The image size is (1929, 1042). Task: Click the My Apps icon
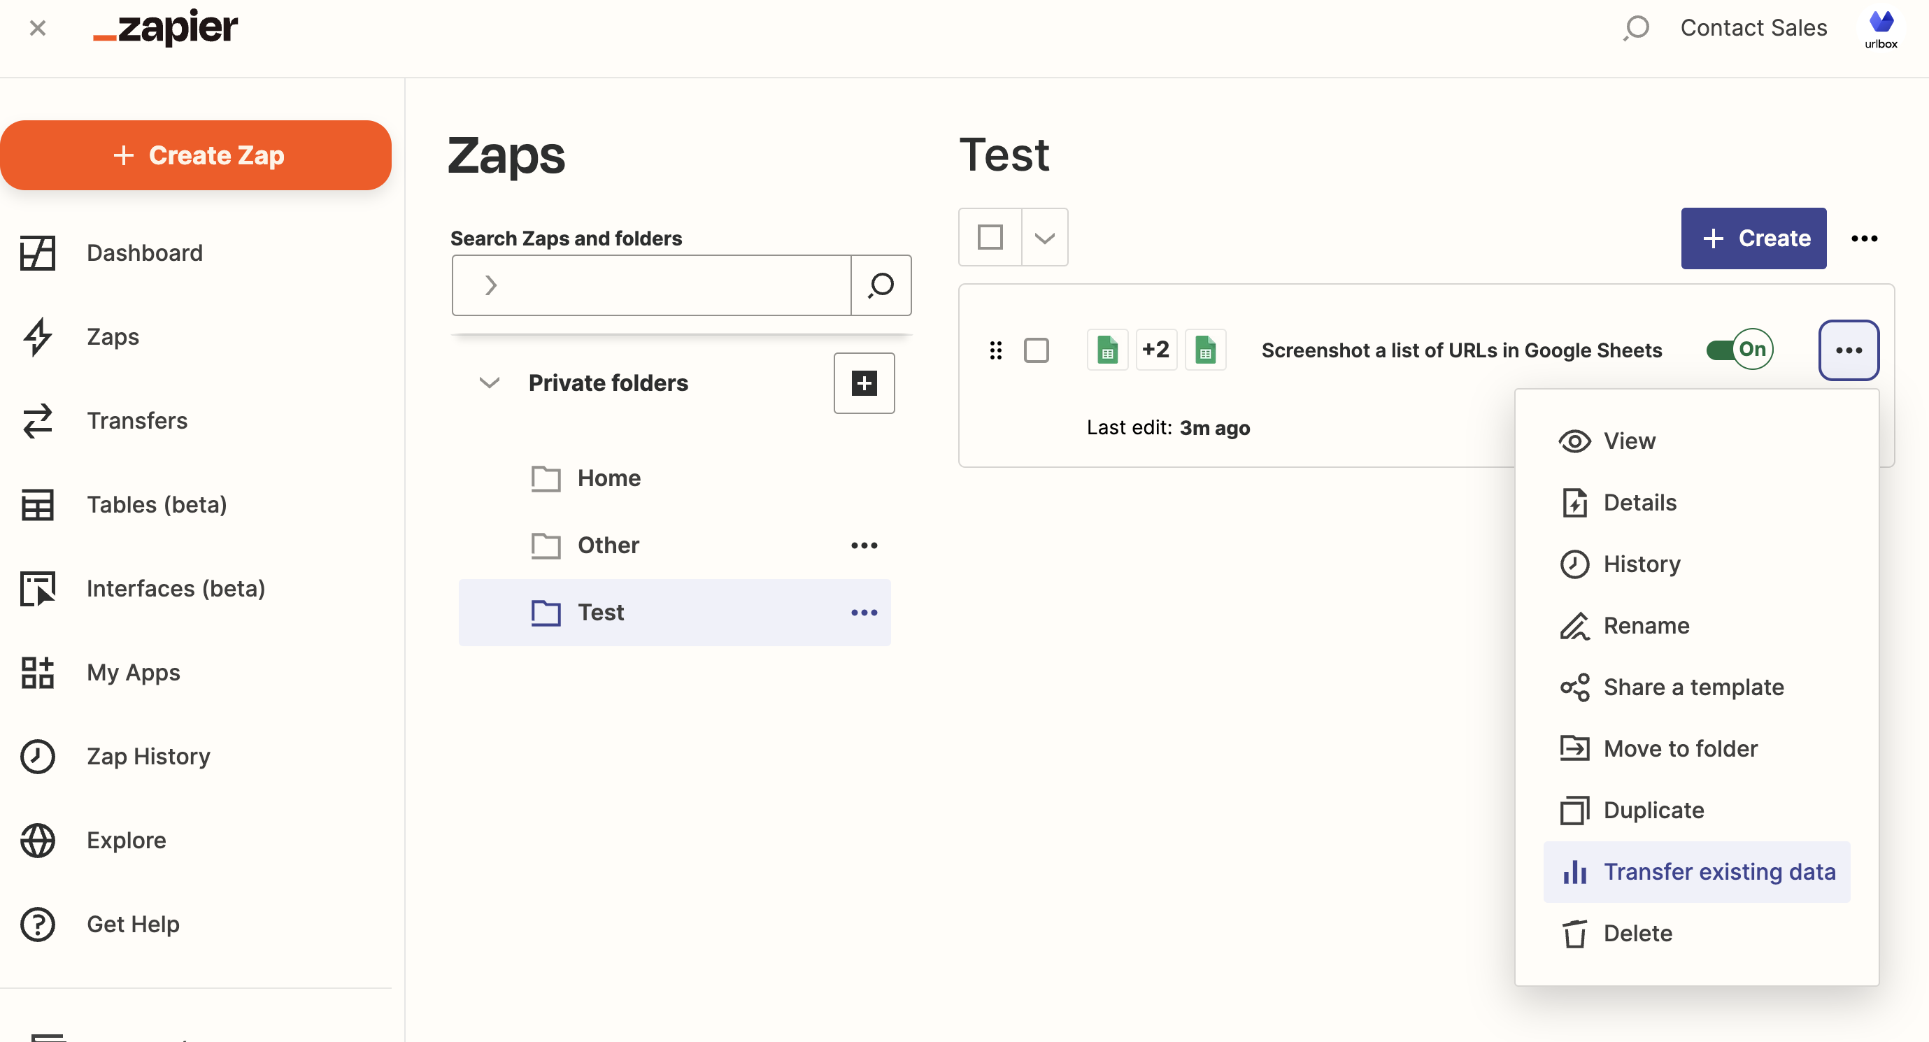click(38, 672)
